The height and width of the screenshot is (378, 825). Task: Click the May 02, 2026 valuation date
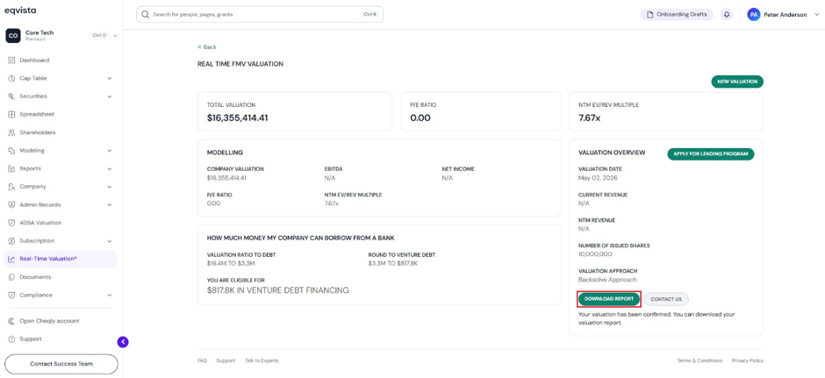599,178
